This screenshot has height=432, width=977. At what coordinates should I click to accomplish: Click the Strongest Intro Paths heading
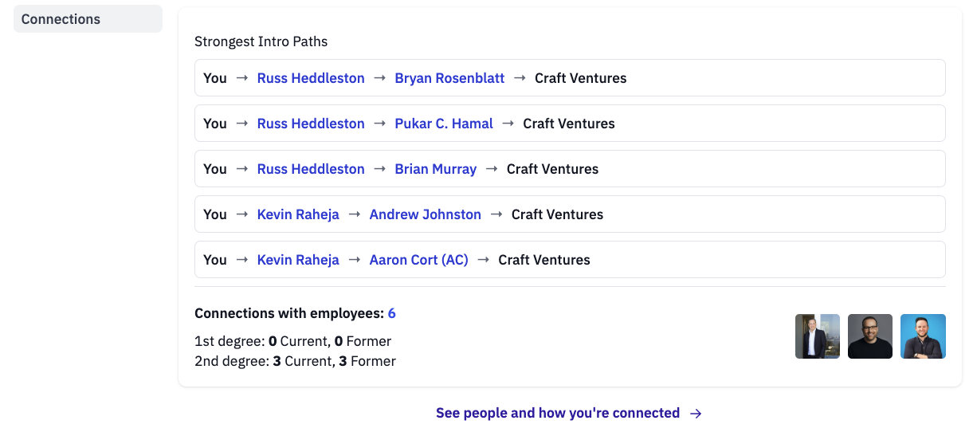(261, 41)
